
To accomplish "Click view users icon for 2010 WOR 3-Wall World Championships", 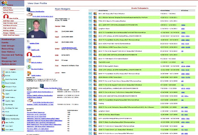I will point(95,43).
